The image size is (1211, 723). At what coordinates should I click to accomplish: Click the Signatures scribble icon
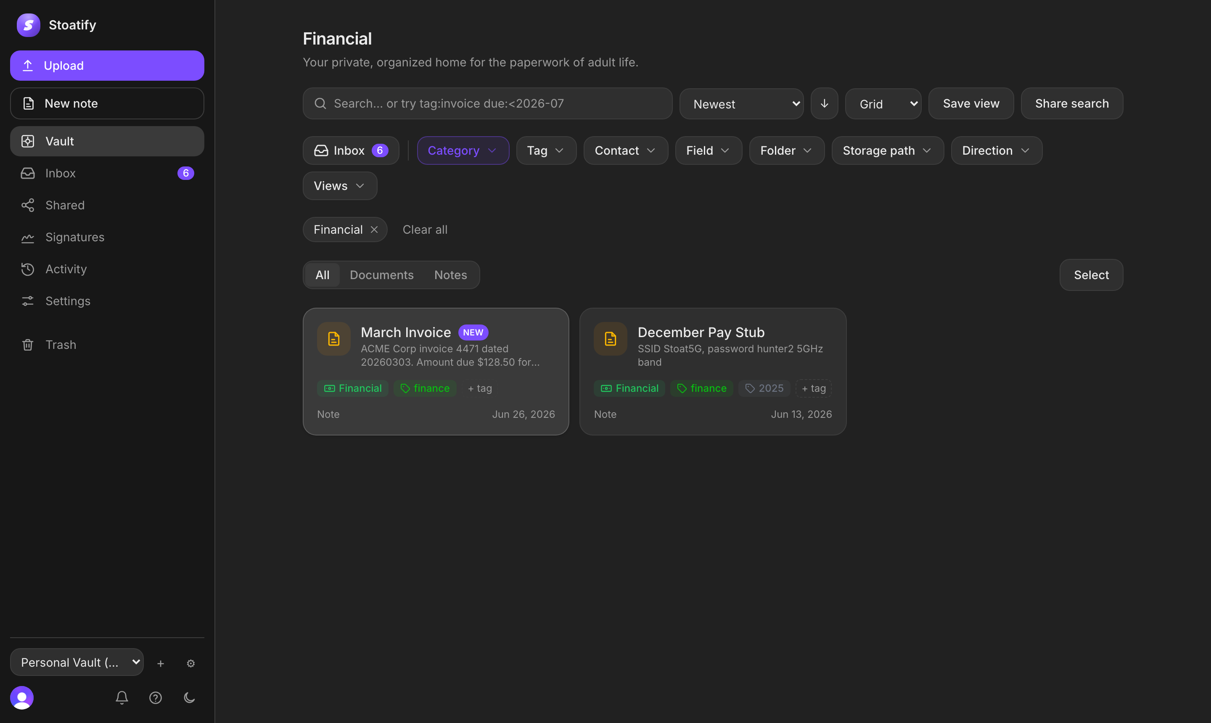pyautogui.click(x=28, y=237)
